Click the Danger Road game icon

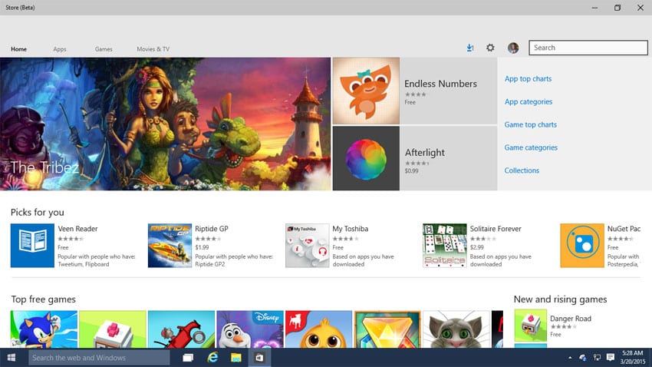pyautogui.click(x=530, y=326)
